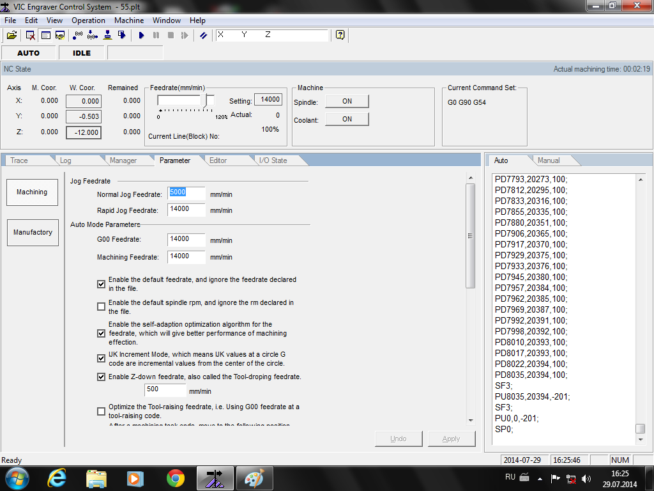Click the set workpiece origin icon

click(77, 36)
